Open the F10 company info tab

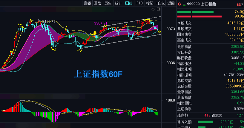(139, 3)
